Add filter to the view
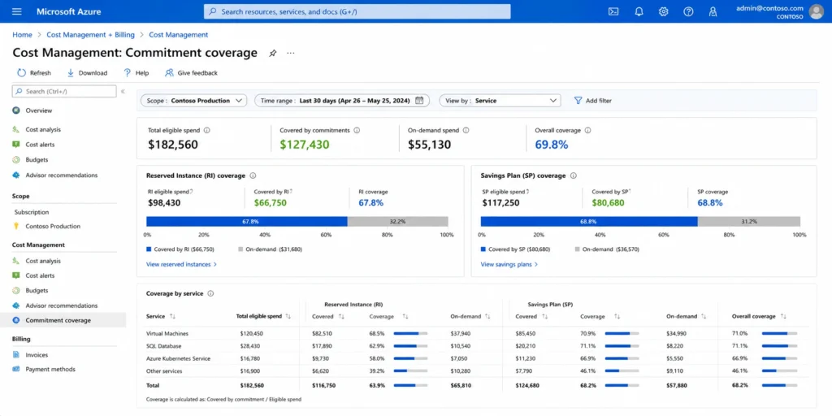The width and height of the screenshot is (832, 416). tap(592, 100)
